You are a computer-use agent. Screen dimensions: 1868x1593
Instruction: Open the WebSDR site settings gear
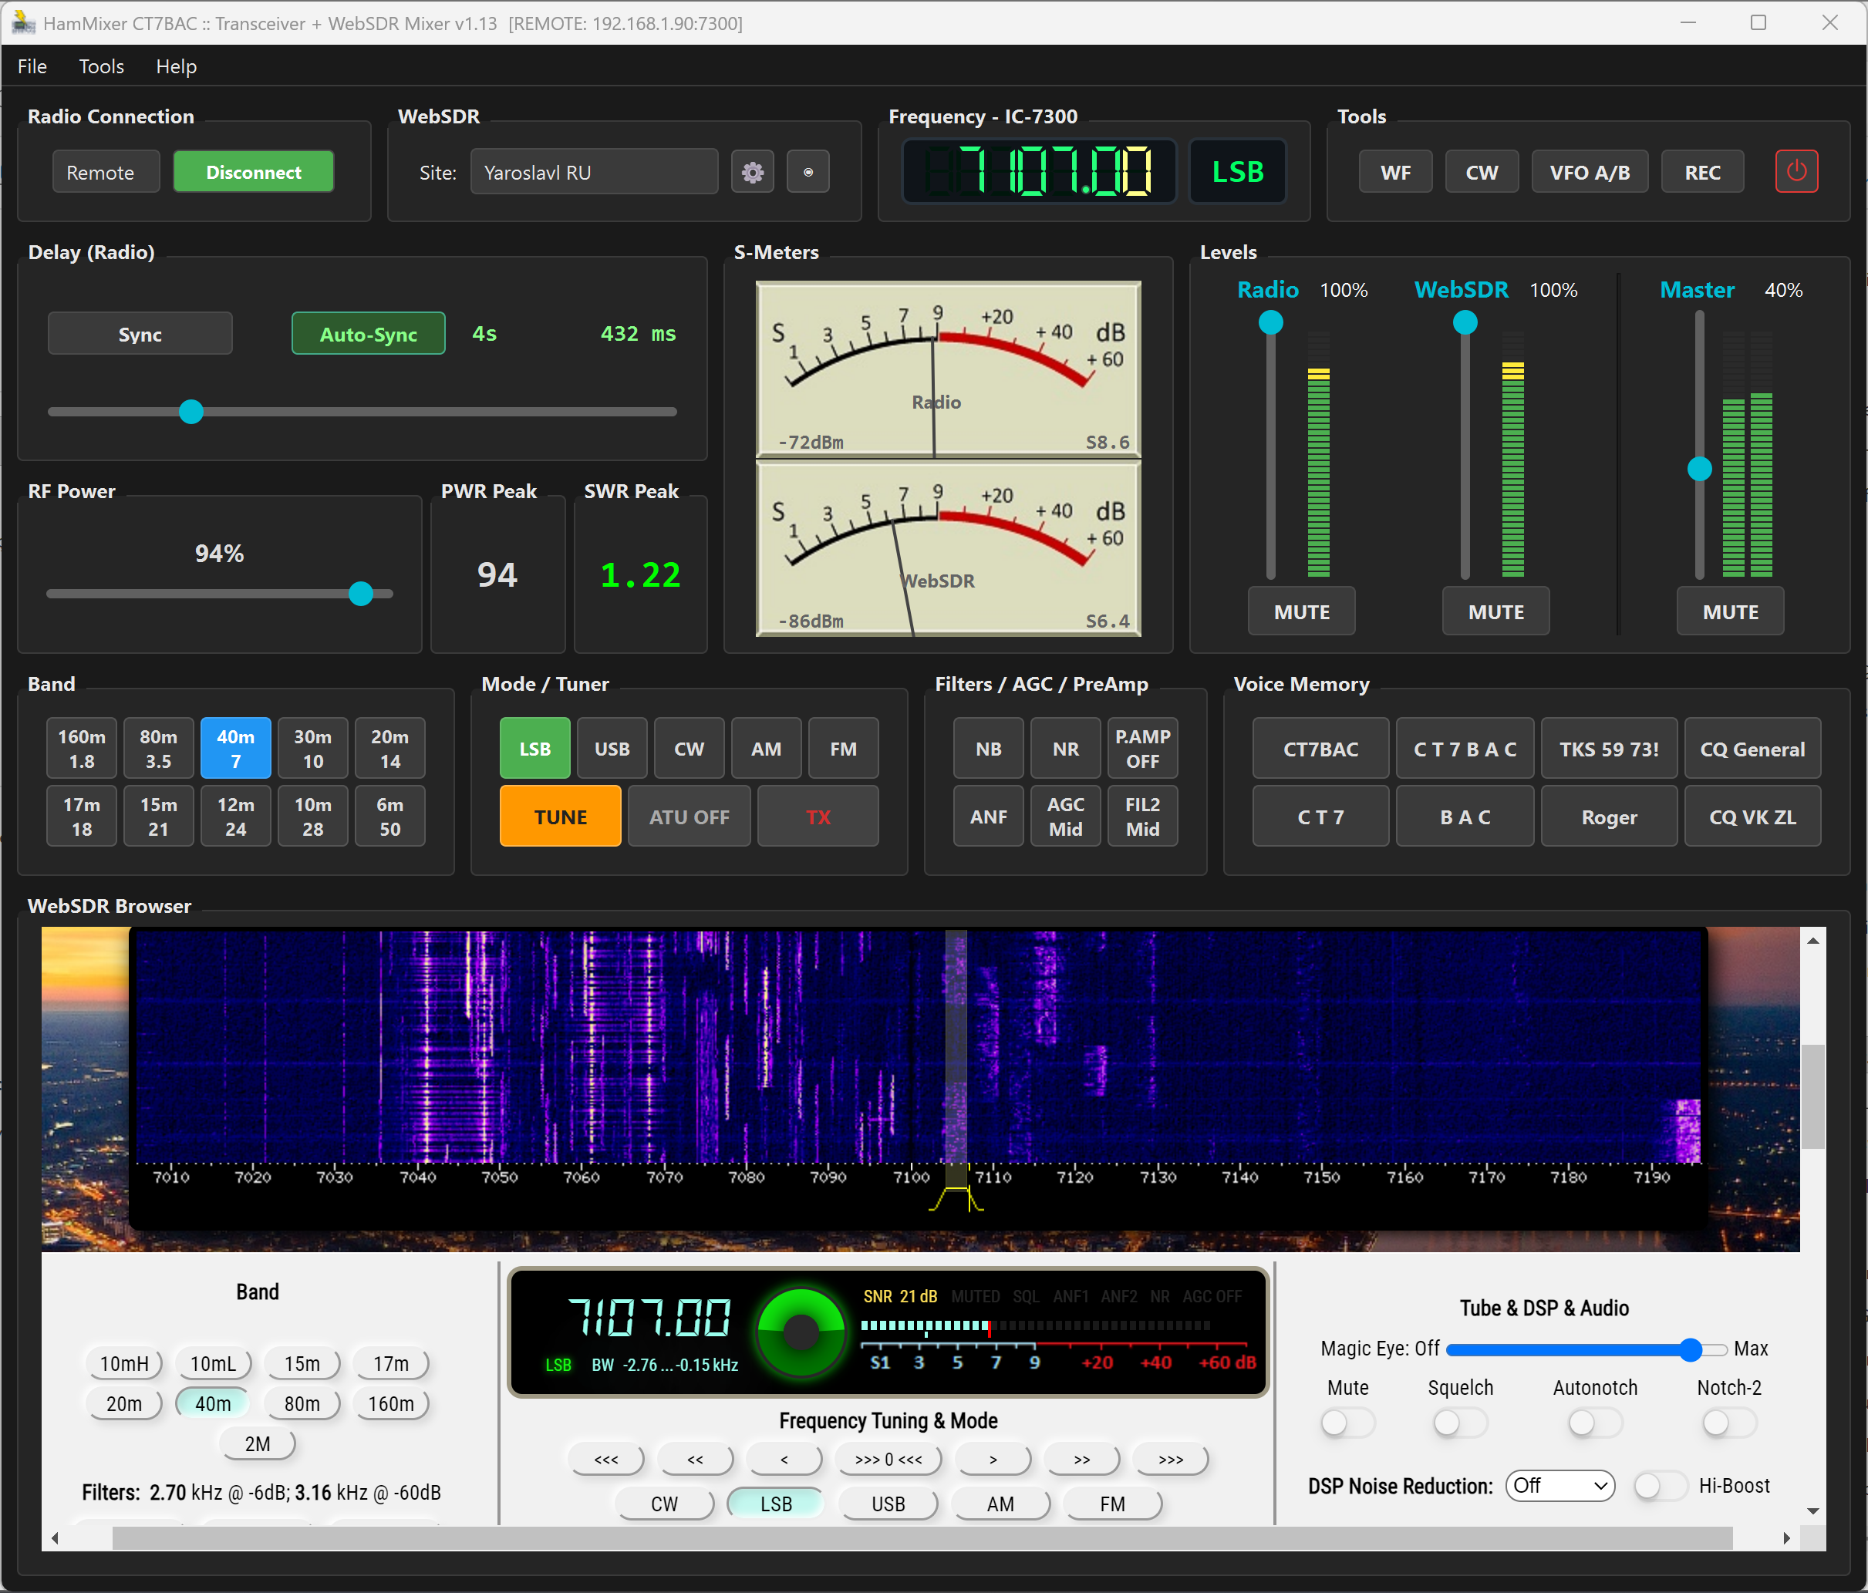point(753,171)
